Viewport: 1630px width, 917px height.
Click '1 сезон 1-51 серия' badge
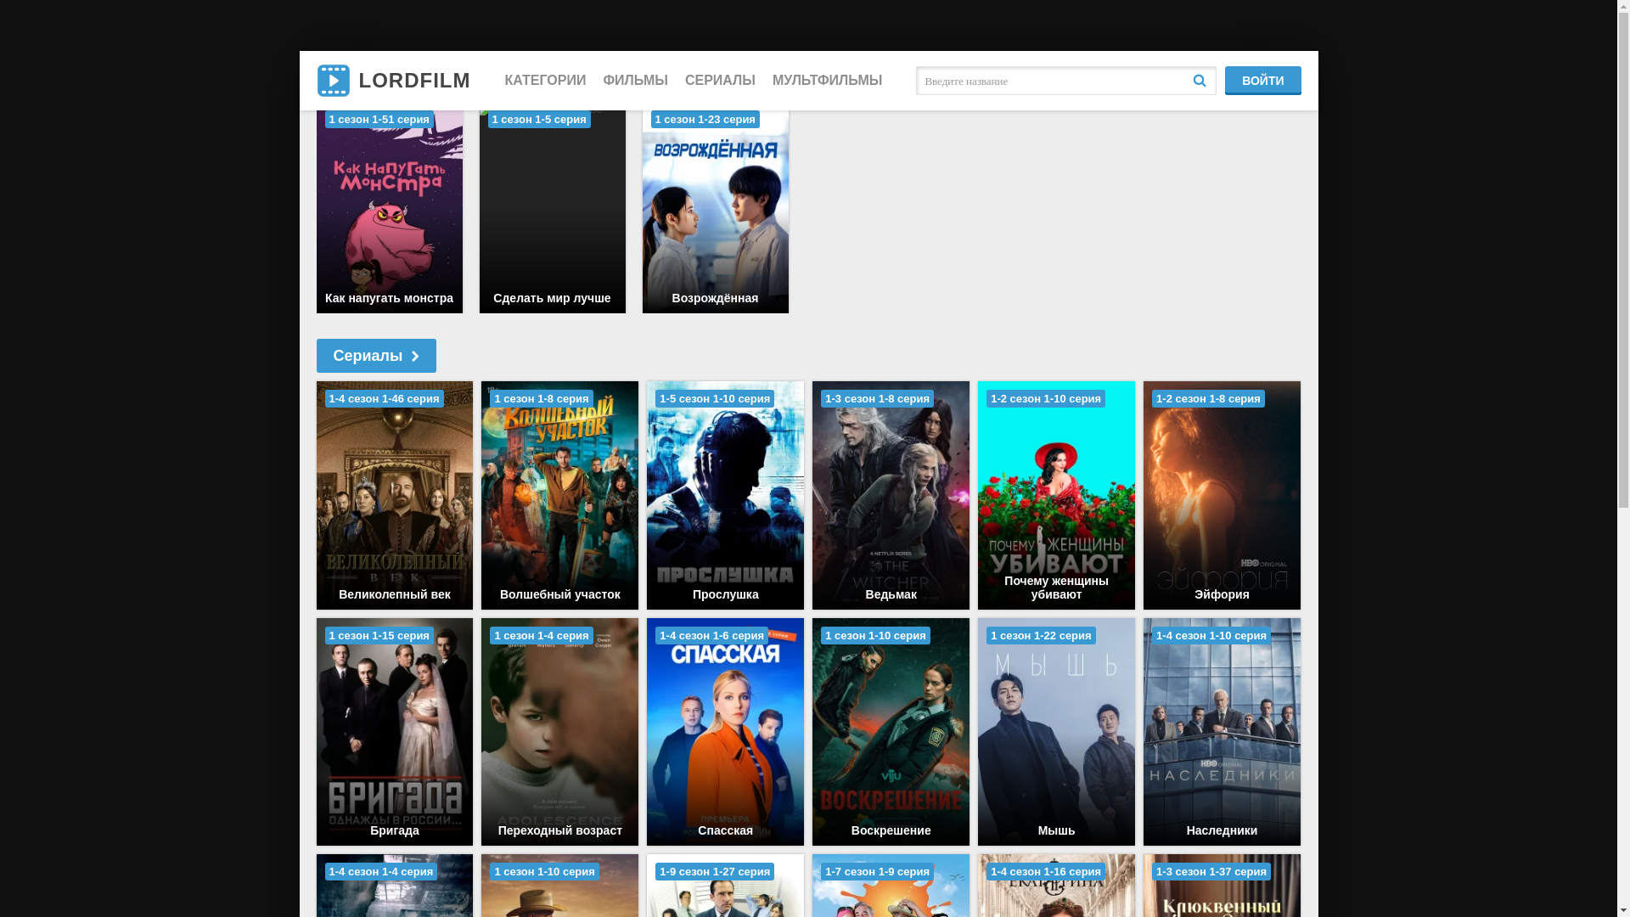379,120
